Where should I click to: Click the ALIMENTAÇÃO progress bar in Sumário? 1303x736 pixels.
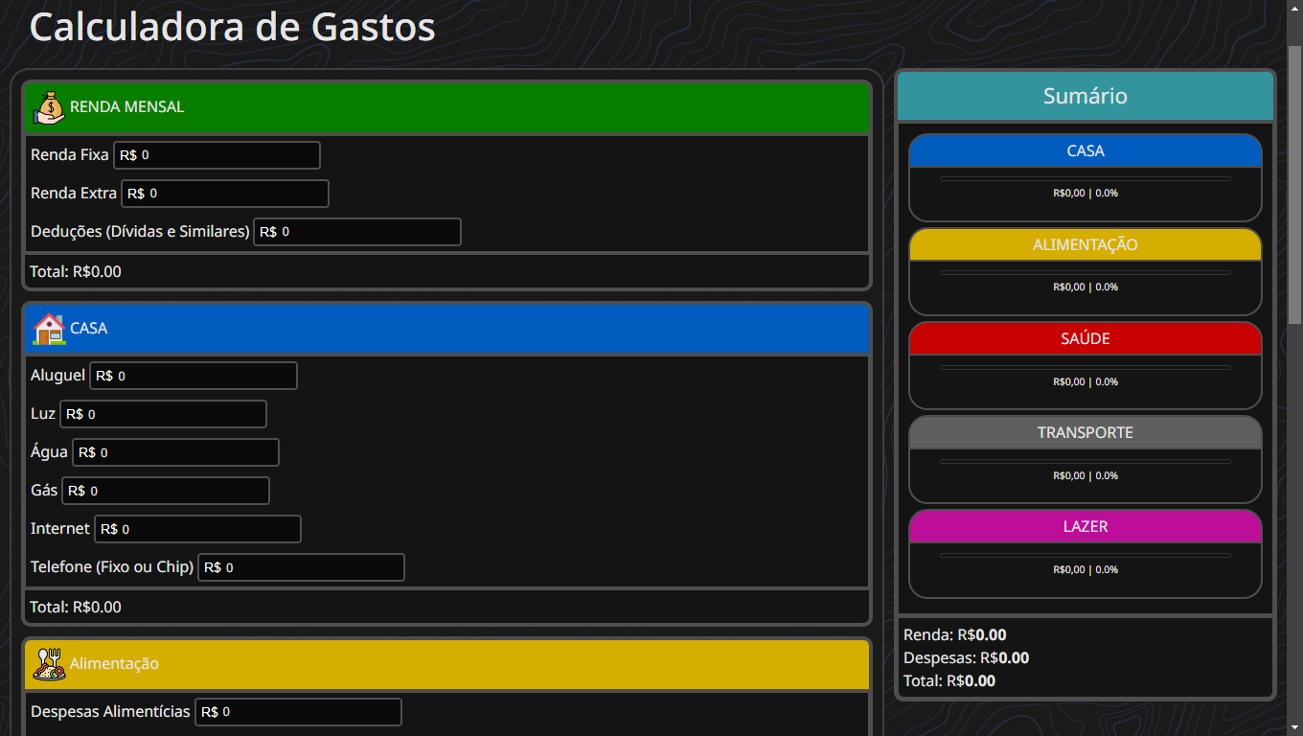click(1086, 272)
